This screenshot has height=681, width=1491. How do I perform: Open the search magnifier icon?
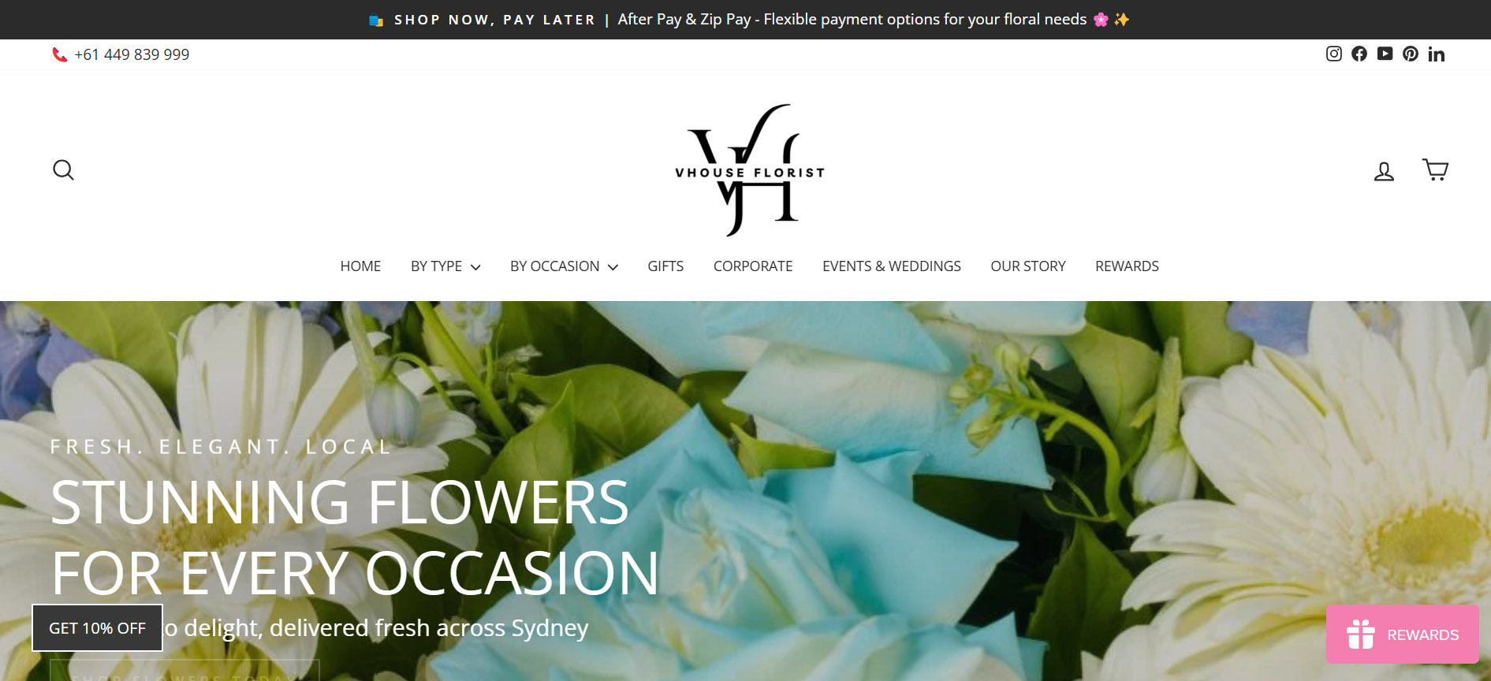tap(63, 169)
